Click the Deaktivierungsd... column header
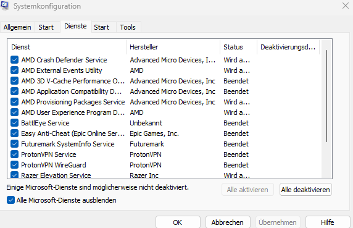 point(288,47)
